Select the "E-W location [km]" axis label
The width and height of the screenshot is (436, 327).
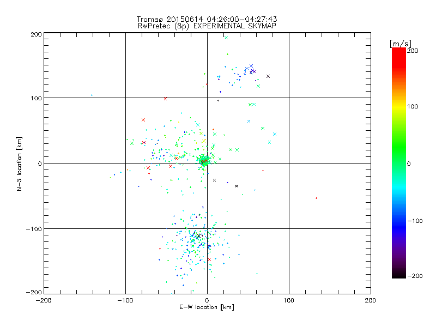tap(207, 307)
